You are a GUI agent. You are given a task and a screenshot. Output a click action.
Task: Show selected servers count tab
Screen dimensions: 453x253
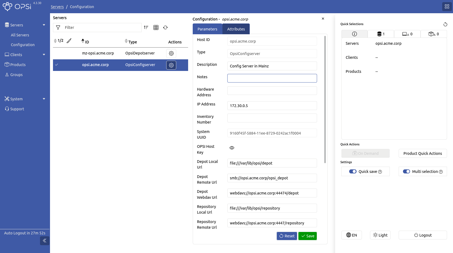381,34
